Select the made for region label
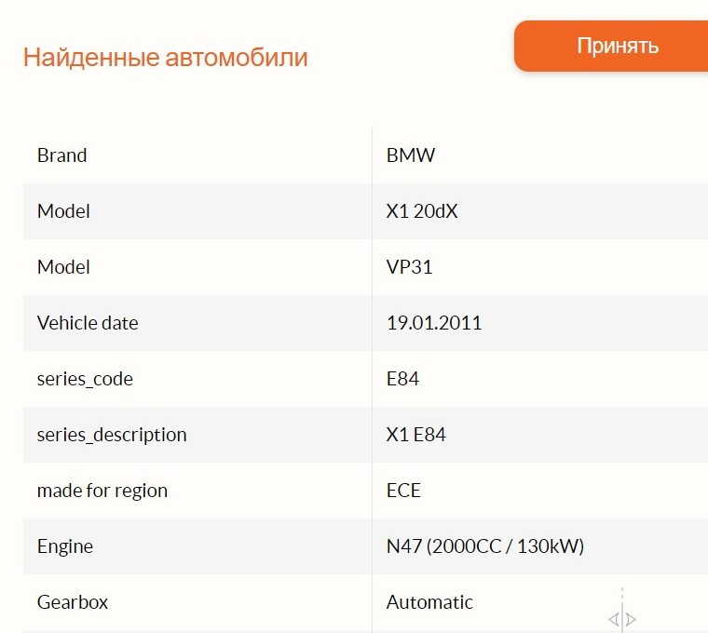Viewport: 708px width, 633px height. click(x=102, y=491)
